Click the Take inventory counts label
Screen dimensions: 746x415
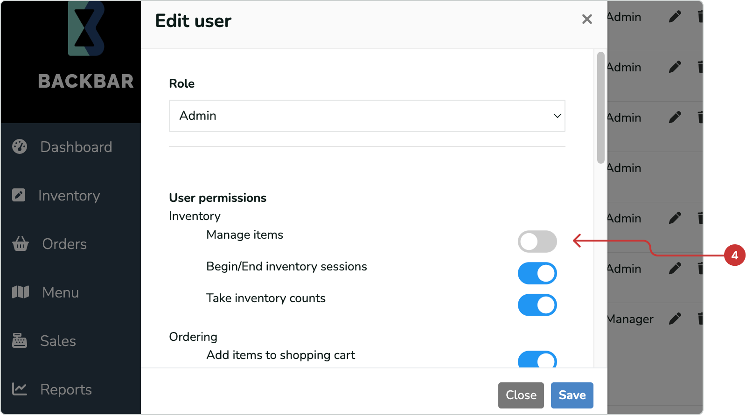[266, 298]
